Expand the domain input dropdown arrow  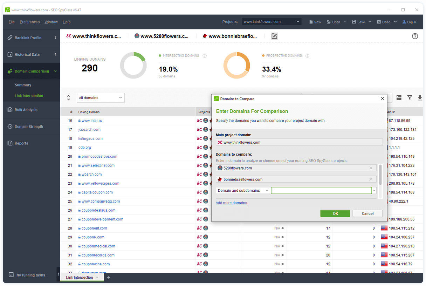coord(374,191)
